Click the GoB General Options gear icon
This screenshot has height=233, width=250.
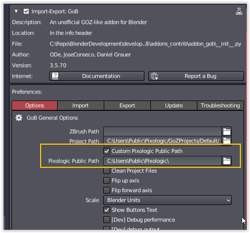19,118
